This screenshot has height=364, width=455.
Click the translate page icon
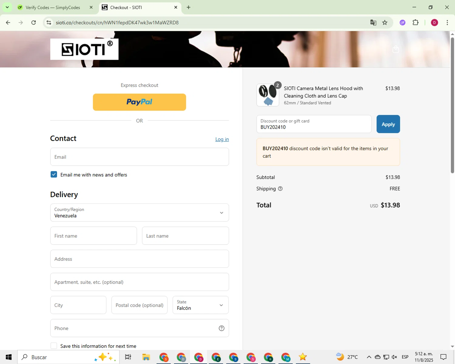[373, 22]
